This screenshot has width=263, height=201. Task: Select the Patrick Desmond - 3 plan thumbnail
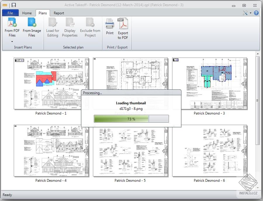tap(210, 84)
